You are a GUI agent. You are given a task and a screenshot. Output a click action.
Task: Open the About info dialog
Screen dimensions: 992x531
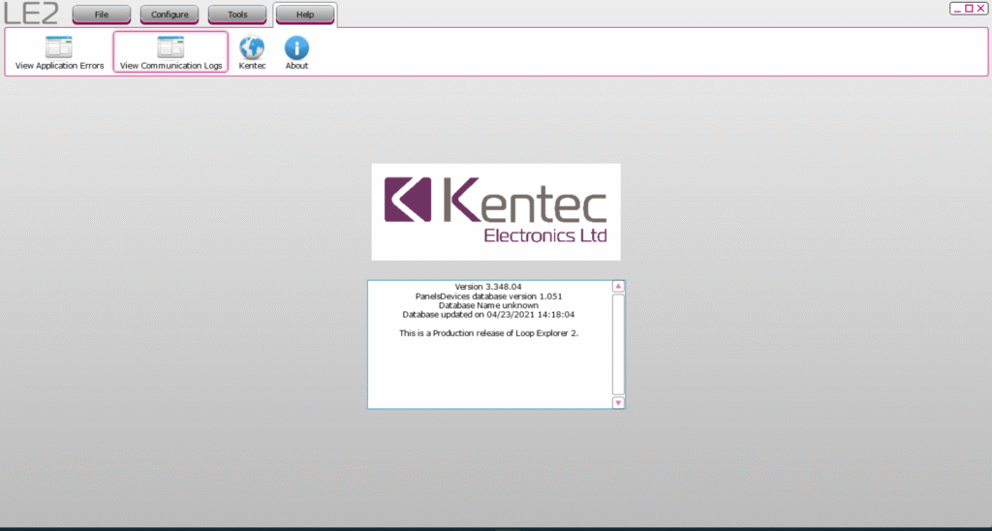click(296, 52)
